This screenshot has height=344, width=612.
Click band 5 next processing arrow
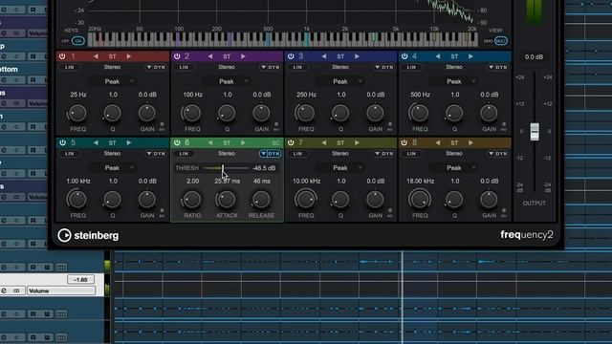tap(129, 142)
